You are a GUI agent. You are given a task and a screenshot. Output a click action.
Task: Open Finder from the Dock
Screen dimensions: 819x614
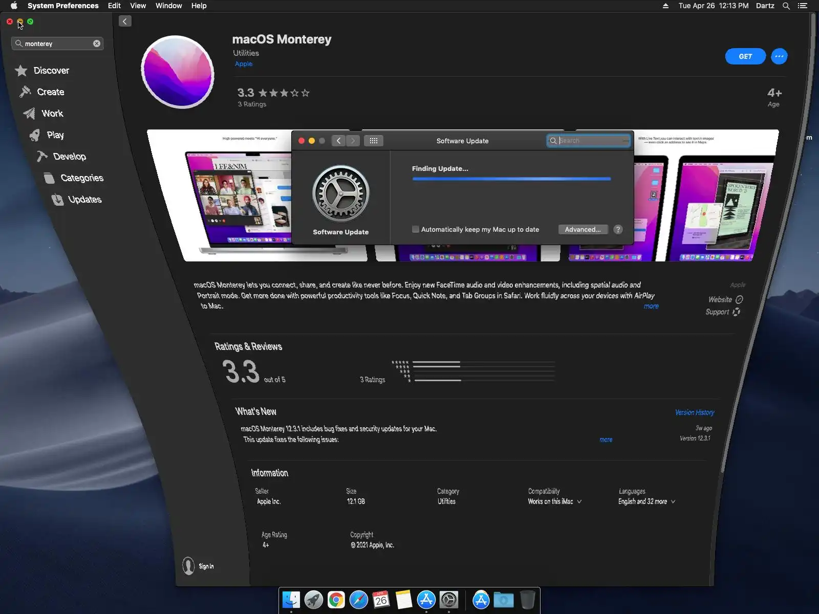(291, 600)
